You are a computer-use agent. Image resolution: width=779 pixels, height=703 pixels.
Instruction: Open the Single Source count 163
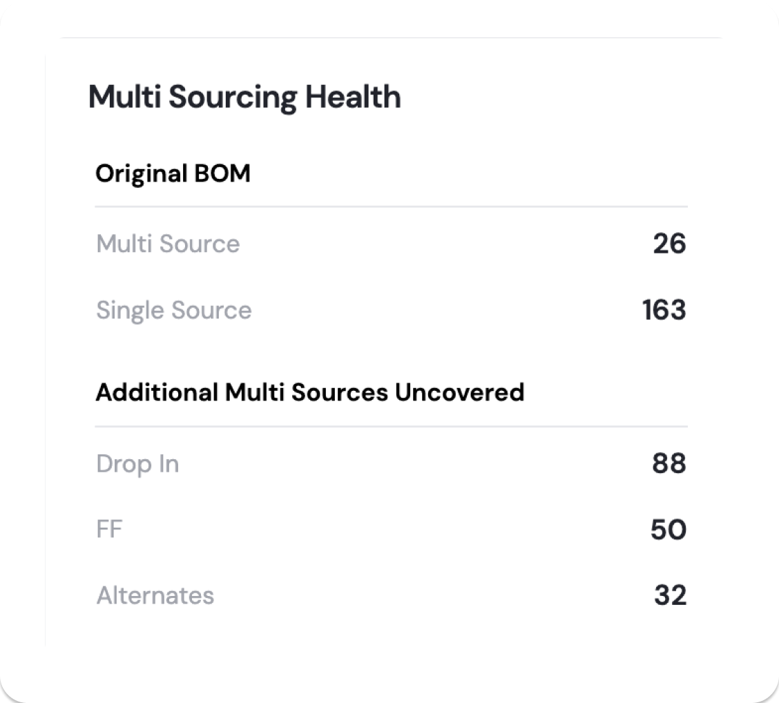[x=664, y=310]
